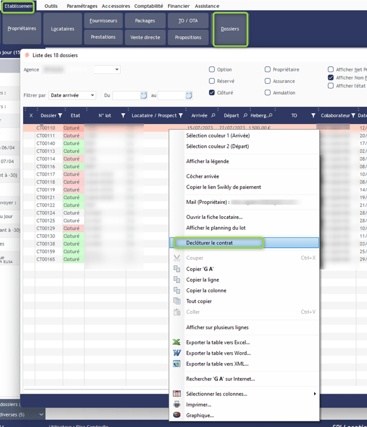Open the Agence dropdown
The image size is (367, 427).
point(117,69)
